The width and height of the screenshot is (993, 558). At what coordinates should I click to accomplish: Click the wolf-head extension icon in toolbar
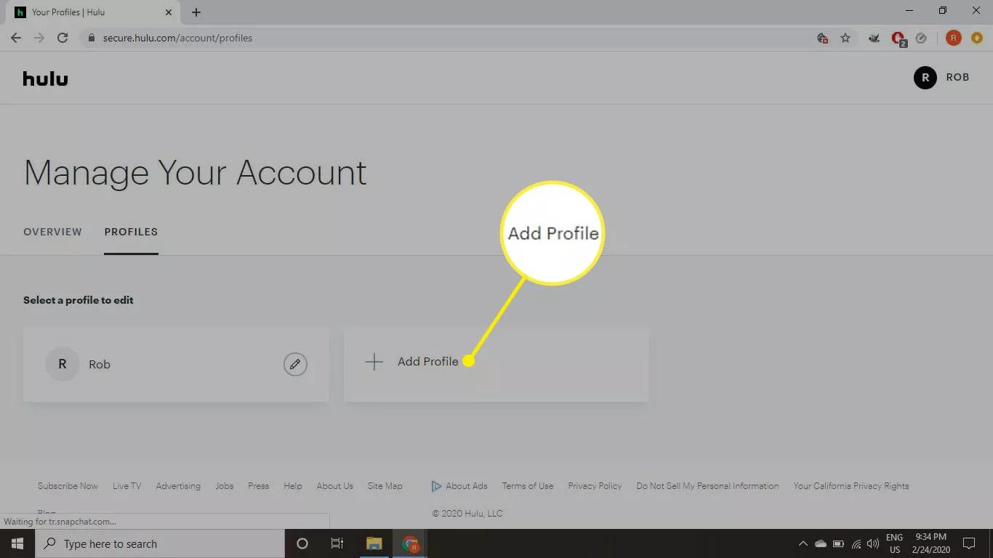coord(875,38)
